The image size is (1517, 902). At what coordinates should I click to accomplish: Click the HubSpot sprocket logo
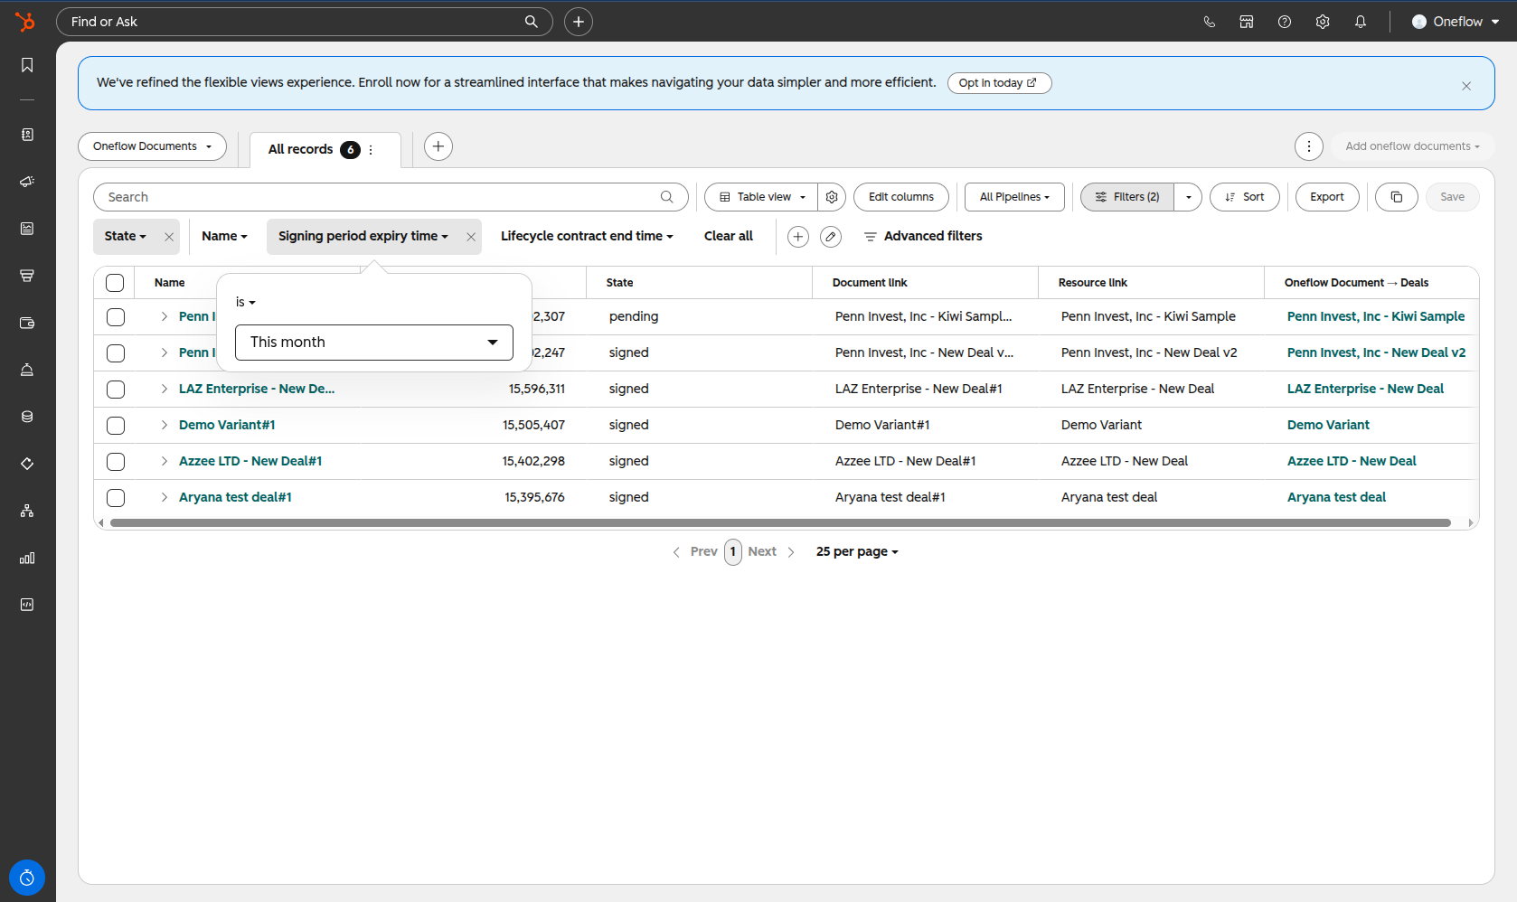pyautogui.click(x=25, y=21)
